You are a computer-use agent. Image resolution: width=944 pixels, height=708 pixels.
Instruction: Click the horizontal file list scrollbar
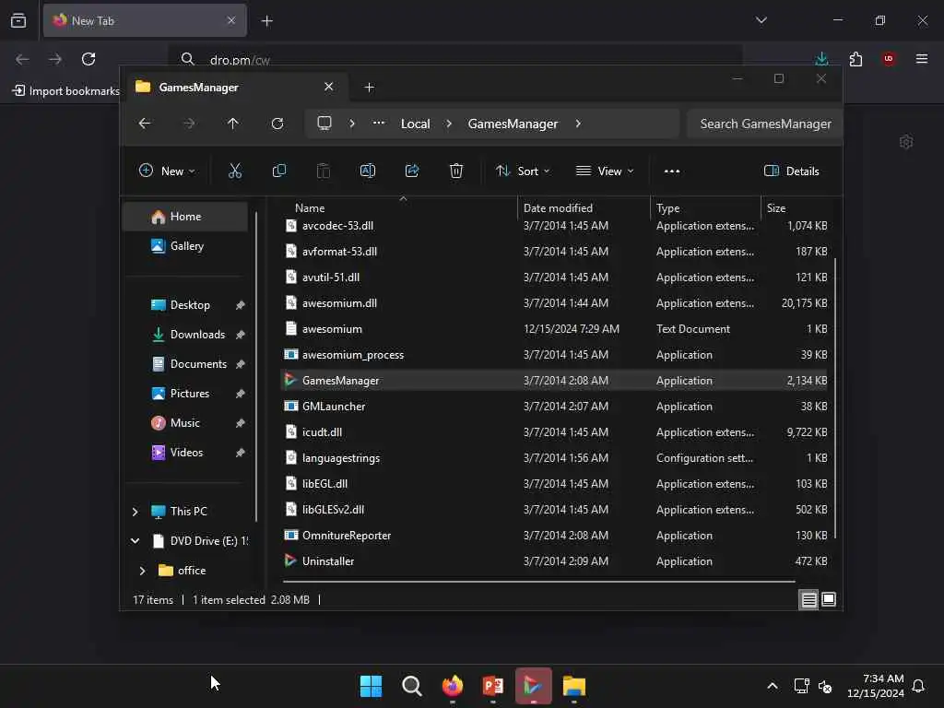click(538, 582)
